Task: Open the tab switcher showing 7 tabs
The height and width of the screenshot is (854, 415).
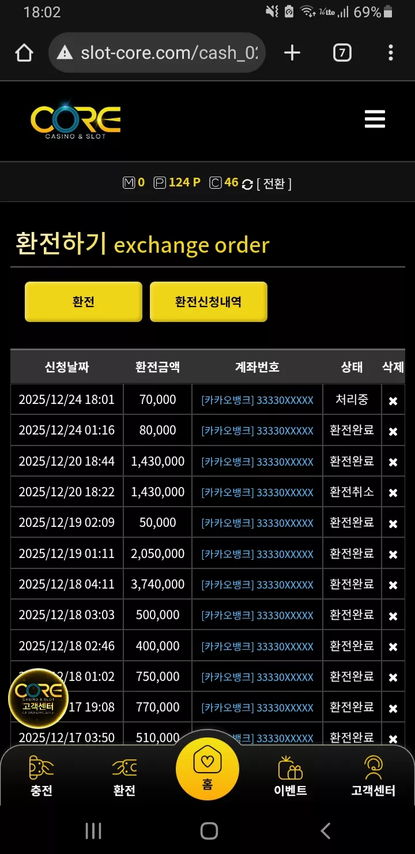Action: pos(342,53)
